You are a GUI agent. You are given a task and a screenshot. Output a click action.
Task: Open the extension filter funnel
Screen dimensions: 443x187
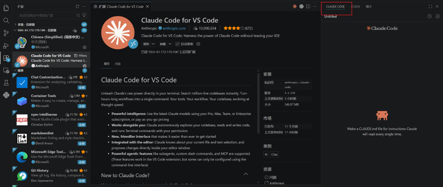[x=84, y=15]
